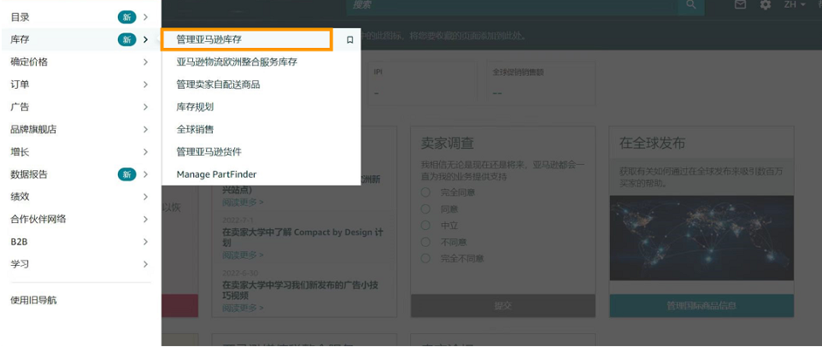The width and height of the screenshot is (822, 347).
Task: Select the 中立 radio option
Action: (426, 225)
